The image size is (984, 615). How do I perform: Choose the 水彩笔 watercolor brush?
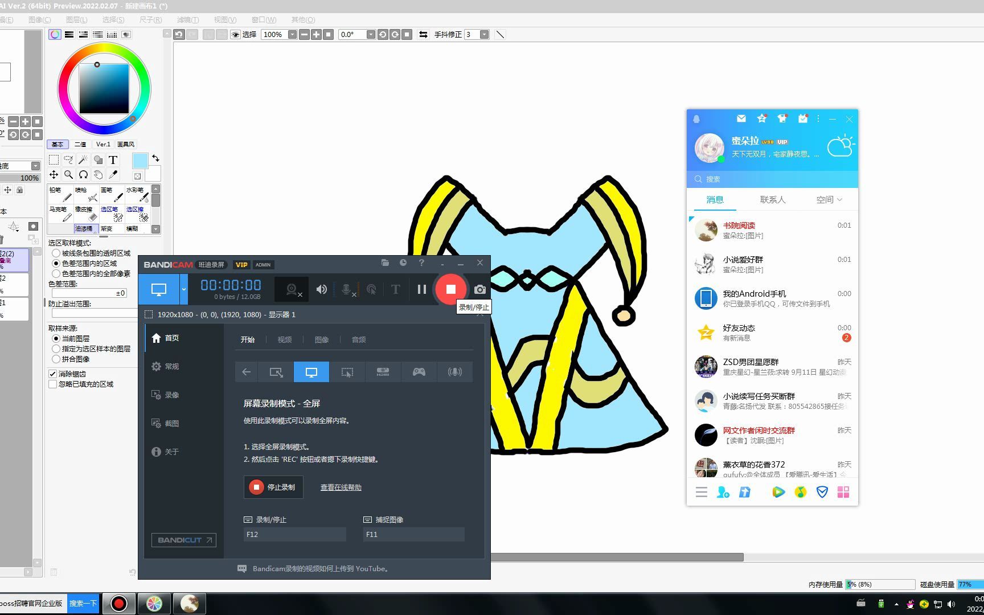coord(137,194)
